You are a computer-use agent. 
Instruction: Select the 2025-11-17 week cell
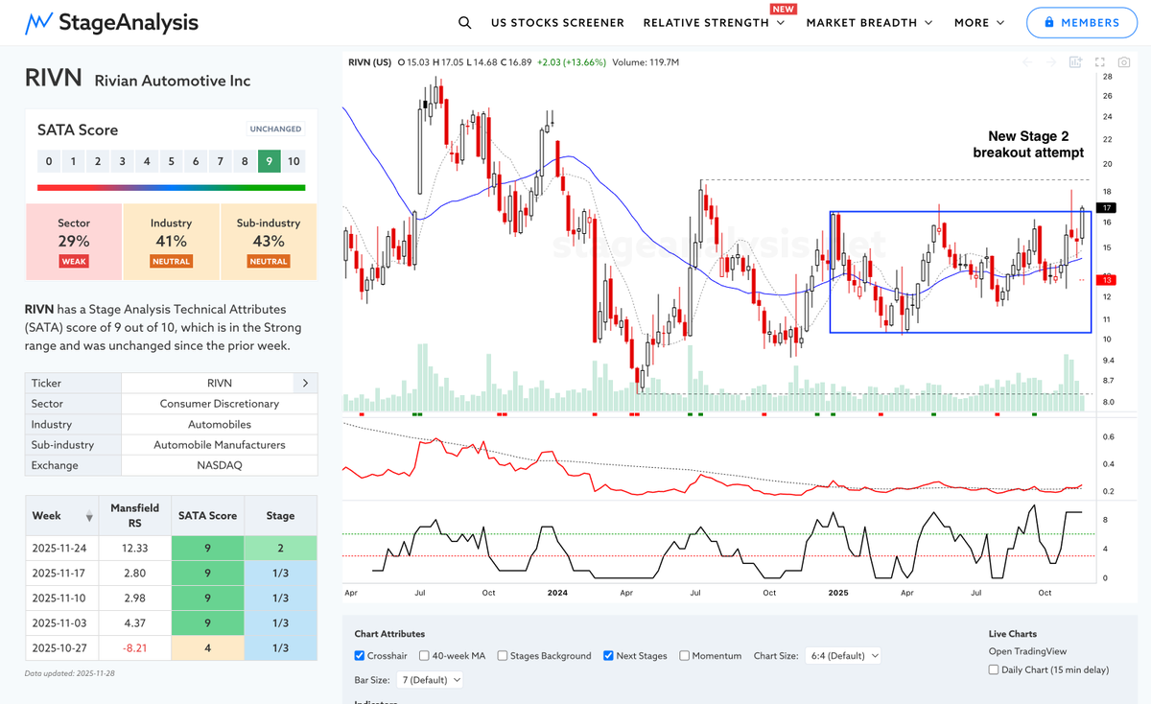[x=62, y=573]
